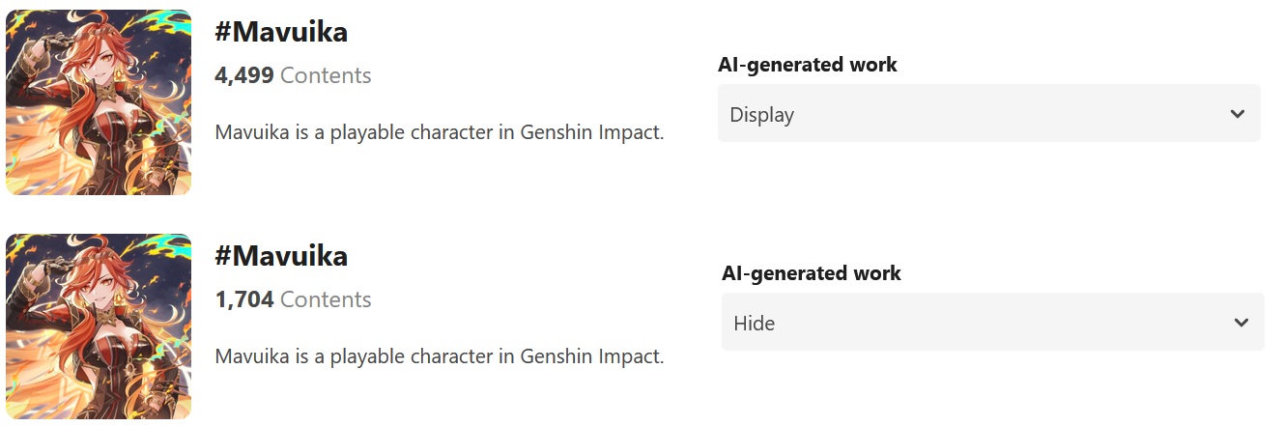Click the bold 1,704 number
Viewport: 1284px width, 426px height.
[244, 299]
